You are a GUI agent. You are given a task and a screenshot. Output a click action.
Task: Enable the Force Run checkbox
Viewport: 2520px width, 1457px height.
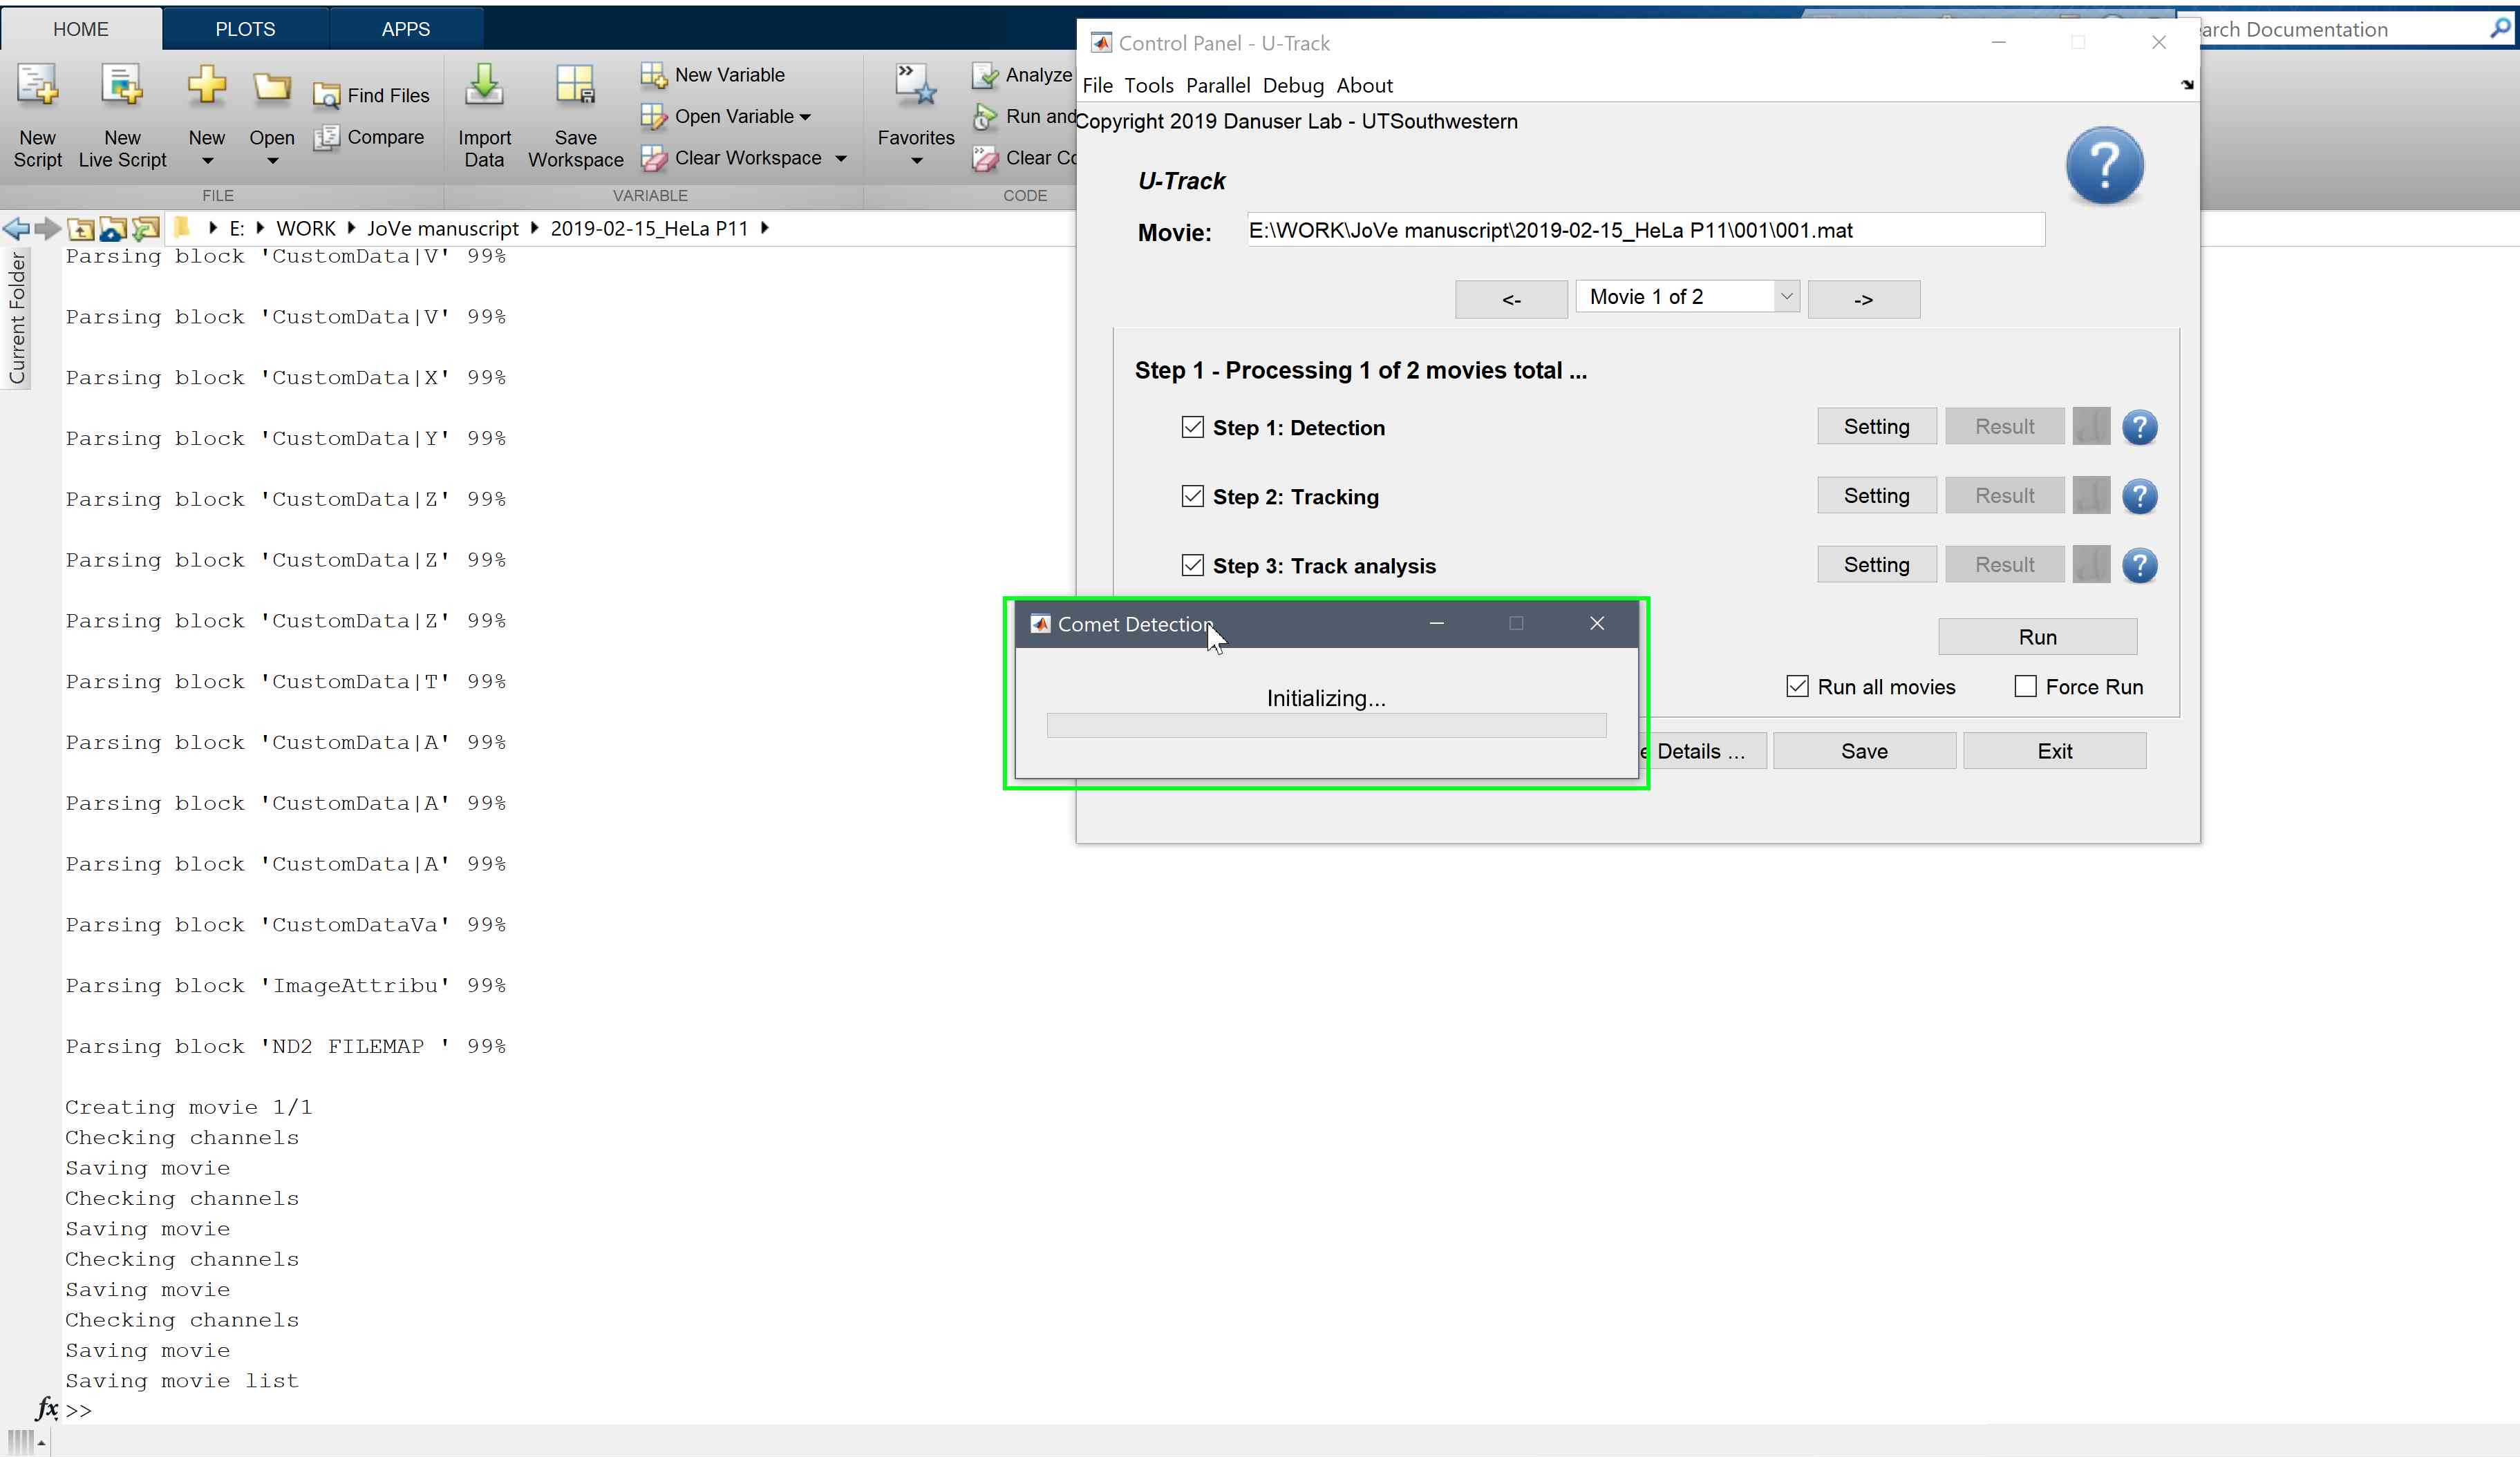(x=2025, y=687)
